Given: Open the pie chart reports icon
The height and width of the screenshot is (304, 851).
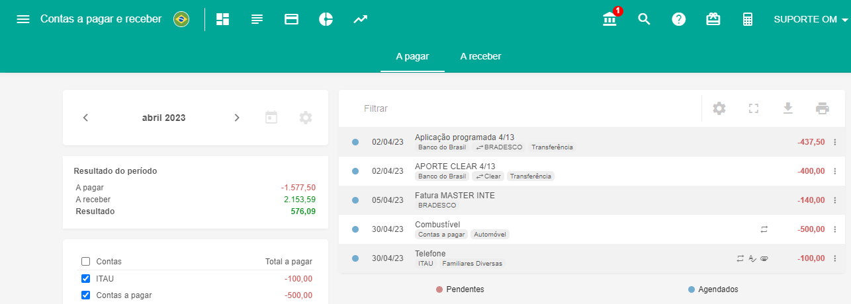Looking at the screenshot, I should 326,19.
